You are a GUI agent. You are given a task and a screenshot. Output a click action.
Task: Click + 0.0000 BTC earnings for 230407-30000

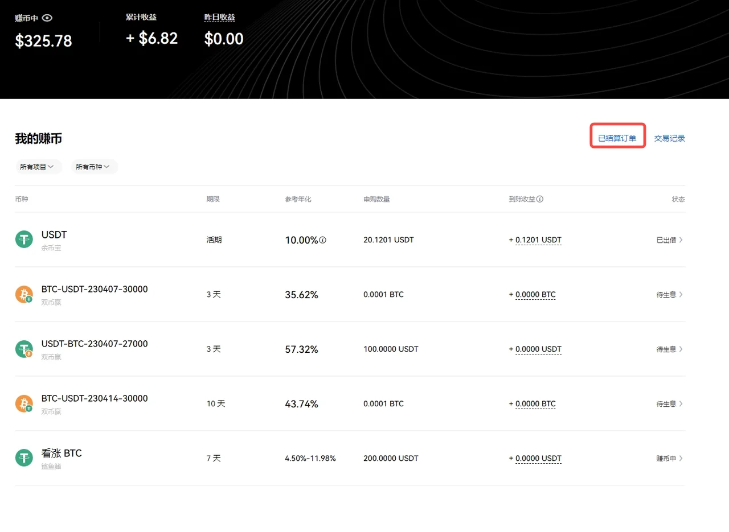pyautogui.click(x=533, y=295)
